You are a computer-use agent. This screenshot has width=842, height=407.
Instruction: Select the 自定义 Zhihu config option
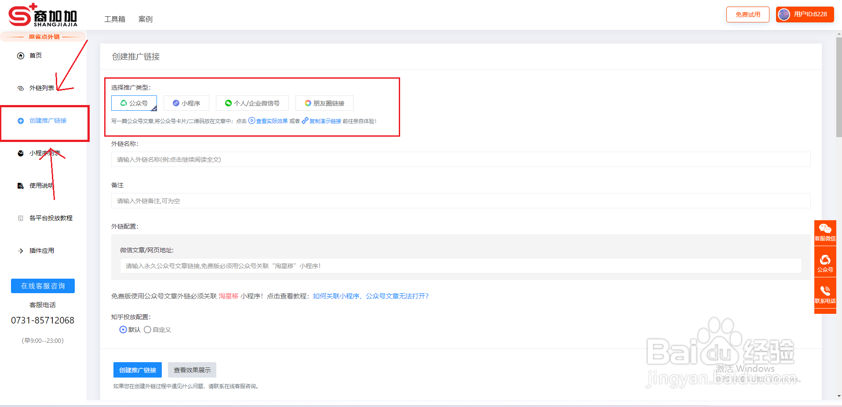[147, 330]
